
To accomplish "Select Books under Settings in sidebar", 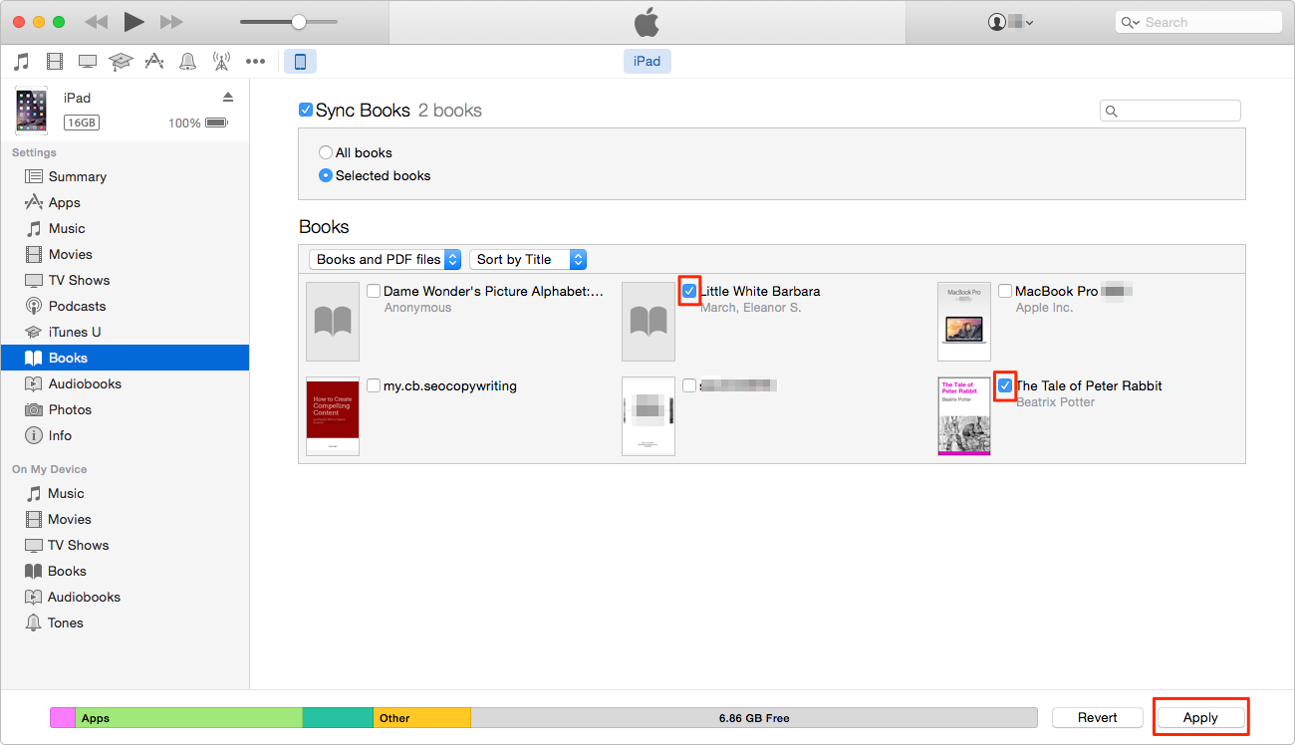I will tap(125, 358).
